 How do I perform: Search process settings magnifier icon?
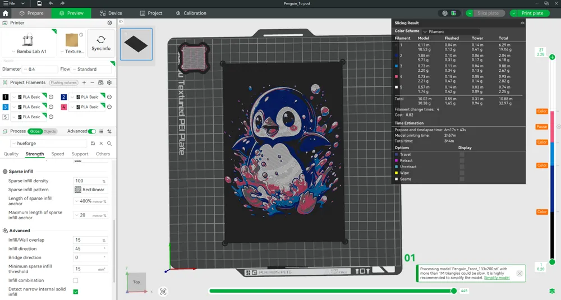pos(109,144)
